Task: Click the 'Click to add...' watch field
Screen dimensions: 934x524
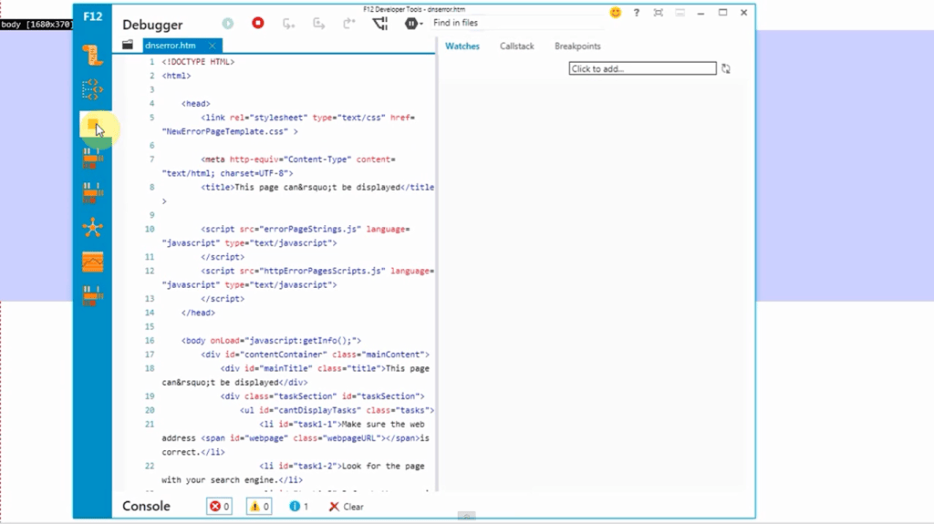Action: pyautogui.click(x=642, y=68)
